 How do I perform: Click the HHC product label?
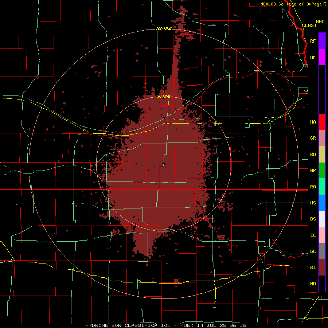point(320,22)
